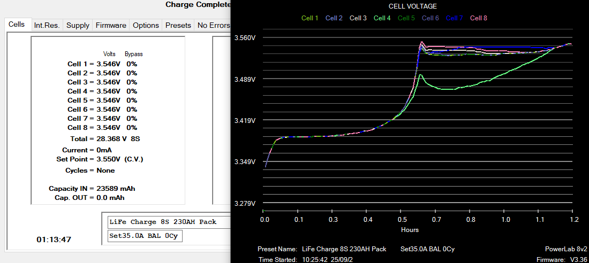
Task: Click Cell 8 legend label on graph
Action: [x=478, y=18]
